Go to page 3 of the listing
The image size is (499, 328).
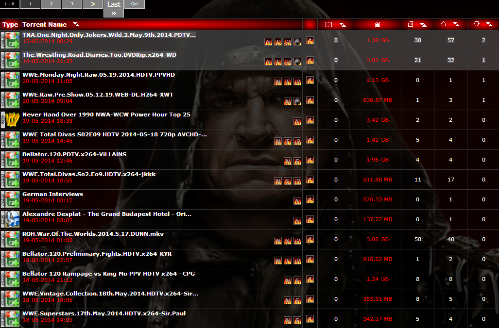(x=72, y=4)
